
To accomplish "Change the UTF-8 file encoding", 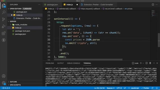I will pos(119,88).
